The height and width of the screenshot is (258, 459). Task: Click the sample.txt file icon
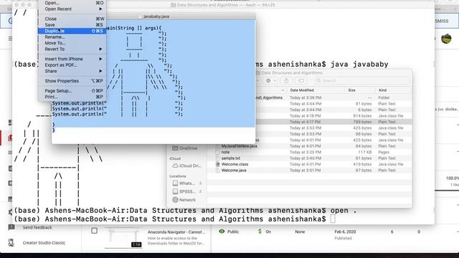click(217, 158)
